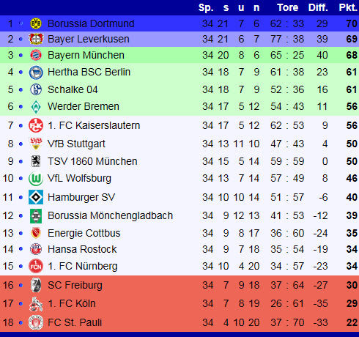
Task: Click the Schalke 04 club crest
Action: pyautogui.click(x=36, y=89)
